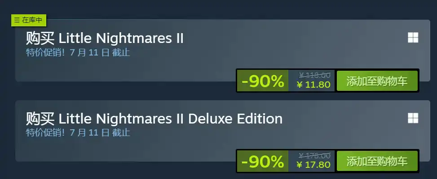Viewport: 437px width, 179px height.
Task: Click the discounted ¥11.80 price
Action: [x=314, y=85]
